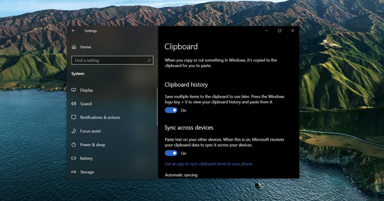The width and height of the screenshot is (384, 201).
Task: Go to Power & sleep settings
Action: point(92,145)
